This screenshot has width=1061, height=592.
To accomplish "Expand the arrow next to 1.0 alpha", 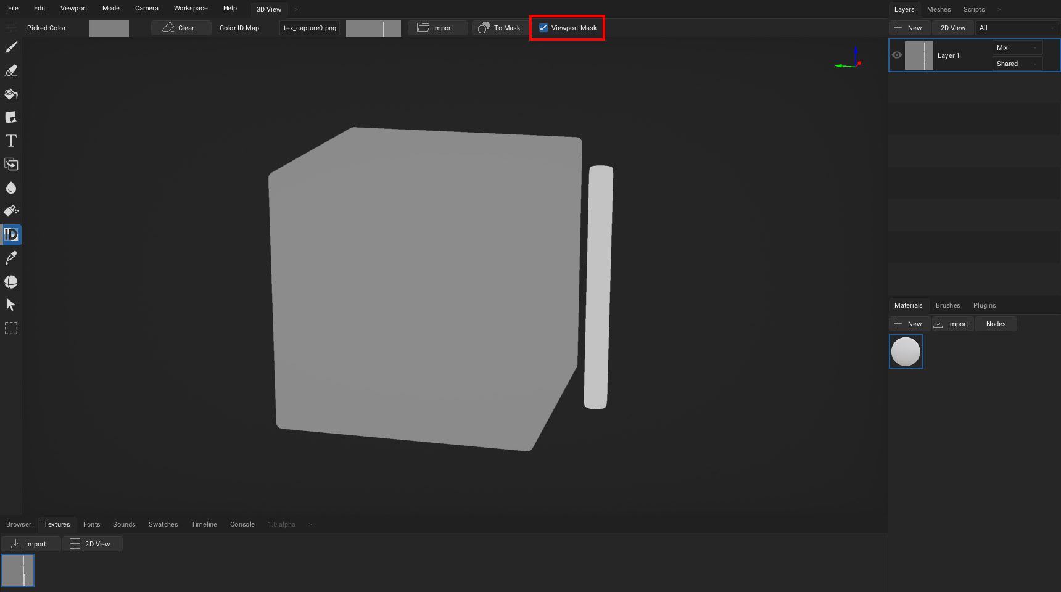I will [310, 524].
